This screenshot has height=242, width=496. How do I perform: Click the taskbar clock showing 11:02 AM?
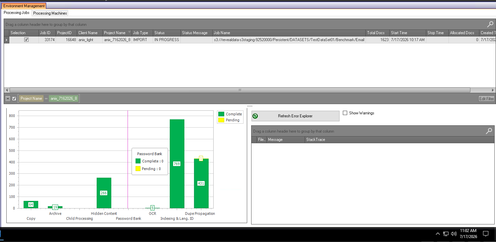click(468, 233)
